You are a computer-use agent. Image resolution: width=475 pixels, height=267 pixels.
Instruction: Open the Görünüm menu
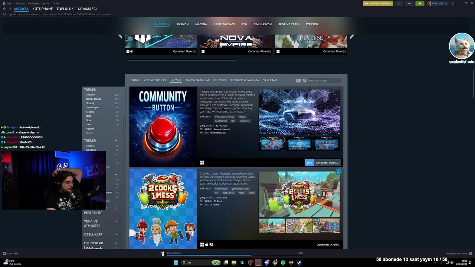point(20,3)
